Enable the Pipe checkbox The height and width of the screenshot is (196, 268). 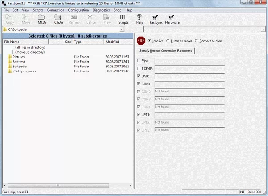[138, 60]
